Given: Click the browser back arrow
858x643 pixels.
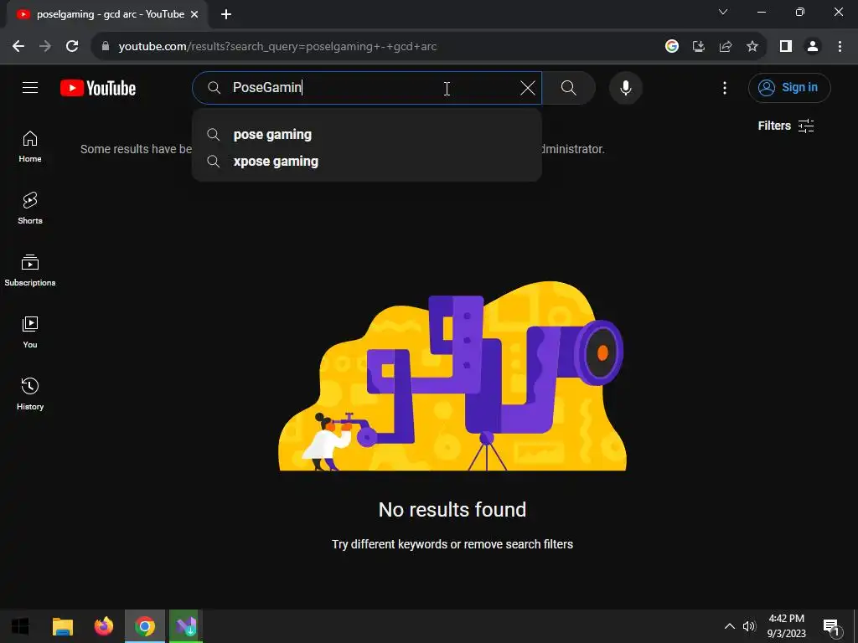Looking at the screenshot, I should 18,47.
